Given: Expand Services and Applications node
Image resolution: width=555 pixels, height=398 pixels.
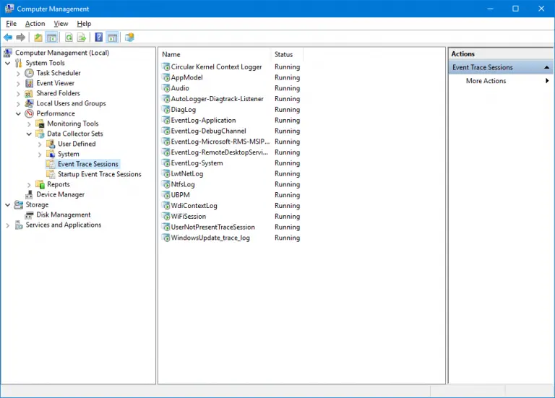Looking at the screenshot, I should pyautogui.click(x=8, y=225).
